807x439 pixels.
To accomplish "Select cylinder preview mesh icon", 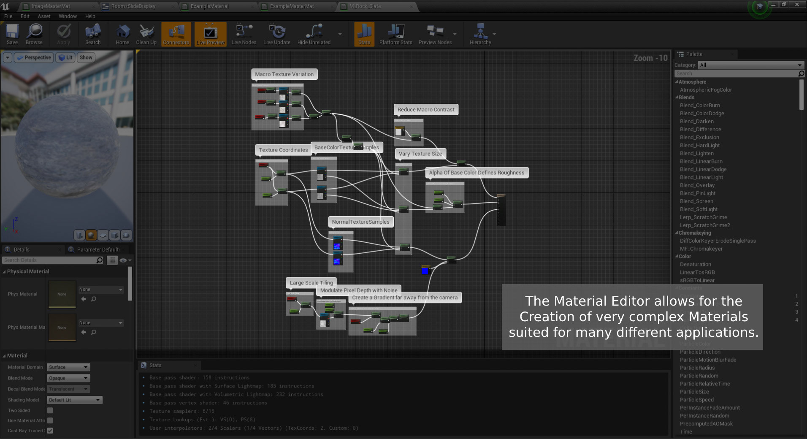I will coord(79,235).
